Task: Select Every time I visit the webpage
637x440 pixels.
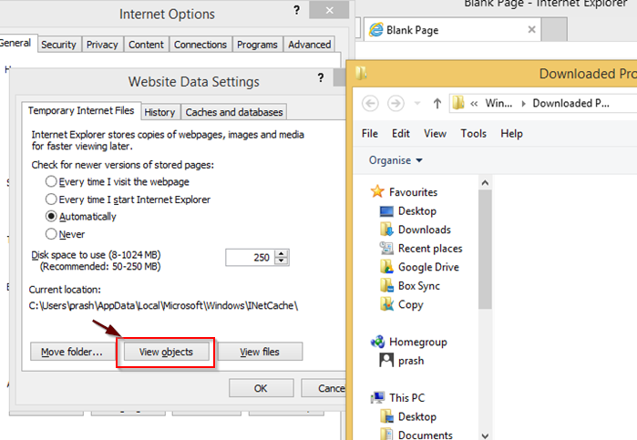Action: (51, 181)
